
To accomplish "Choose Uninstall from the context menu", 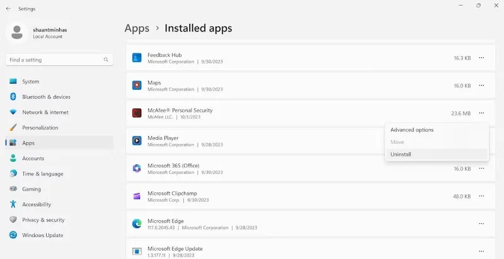I will coord(437,154).
